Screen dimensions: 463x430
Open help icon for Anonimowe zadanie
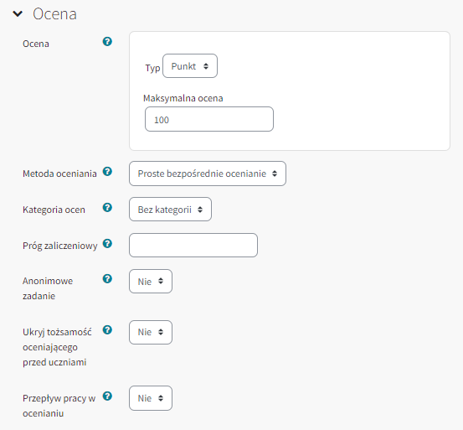click(107, 278)
